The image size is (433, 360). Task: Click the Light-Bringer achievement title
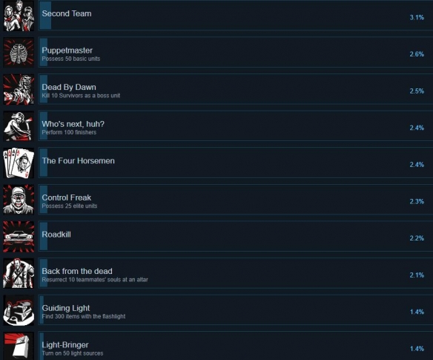pos(65,345)
